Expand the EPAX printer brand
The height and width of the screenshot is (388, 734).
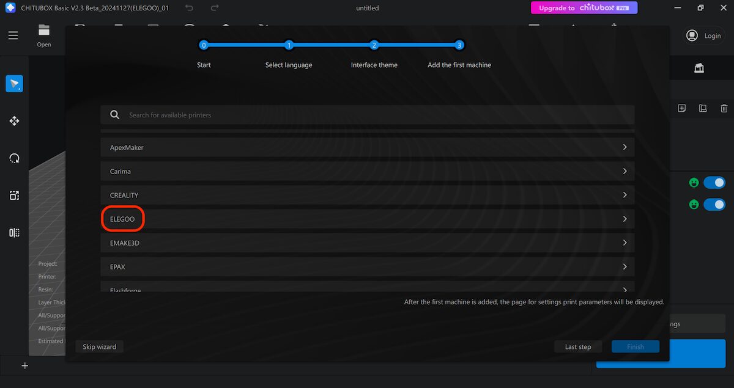coord(368,266)
